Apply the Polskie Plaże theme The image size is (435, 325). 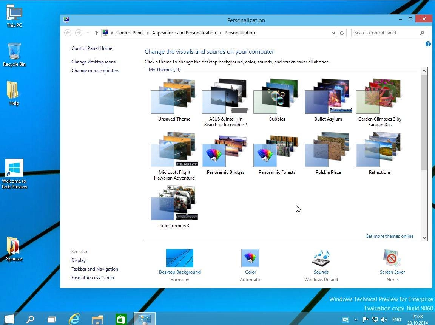[328, 153]
